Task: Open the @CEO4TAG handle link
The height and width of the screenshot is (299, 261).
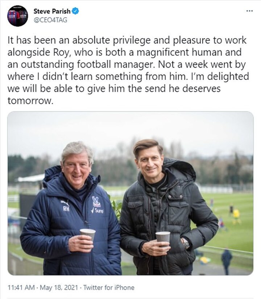Action: (x=50, y=20)
